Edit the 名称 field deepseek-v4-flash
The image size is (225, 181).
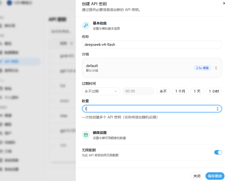pos(152,44)
